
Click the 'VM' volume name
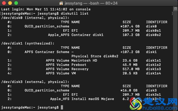pyautogui.click(x=74, y=73)
